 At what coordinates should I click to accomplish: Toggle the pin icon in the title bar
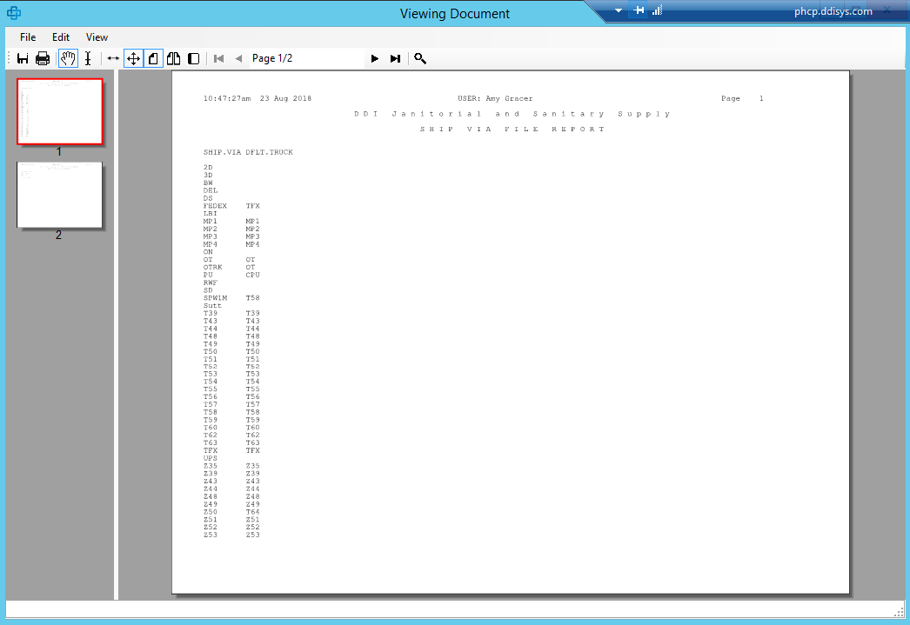pyautogui.click(x=638, y=10)
